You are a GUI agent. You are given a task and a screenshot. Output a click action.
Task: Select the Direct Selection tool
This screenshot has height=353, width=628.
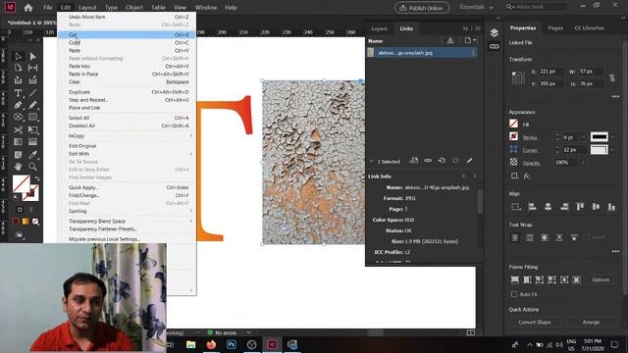32,57
